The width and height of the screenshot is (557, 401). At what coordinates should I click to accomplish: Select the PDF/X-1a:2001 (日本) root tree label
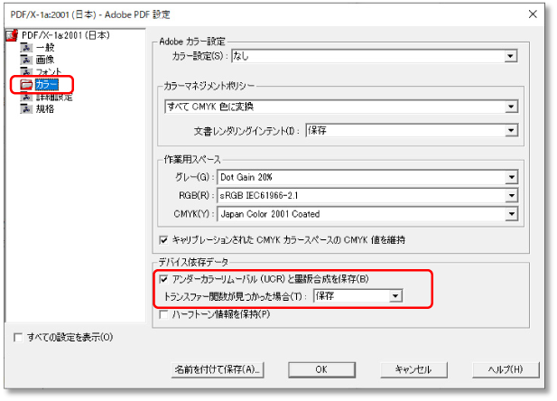tap(66, 35)
